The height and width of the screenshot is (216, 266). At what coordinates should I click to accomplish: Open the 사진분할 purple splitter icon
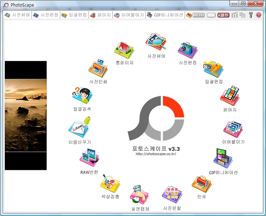coord(172,195)
